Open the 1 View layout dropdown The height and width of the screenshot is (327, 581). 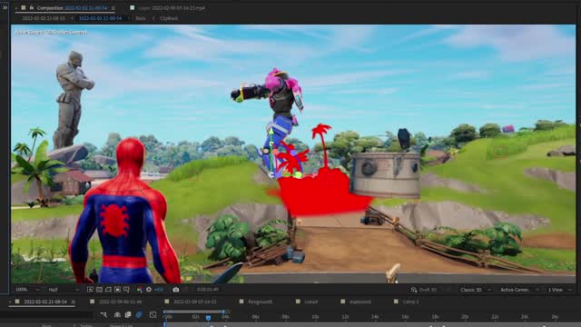coord(559,290)
